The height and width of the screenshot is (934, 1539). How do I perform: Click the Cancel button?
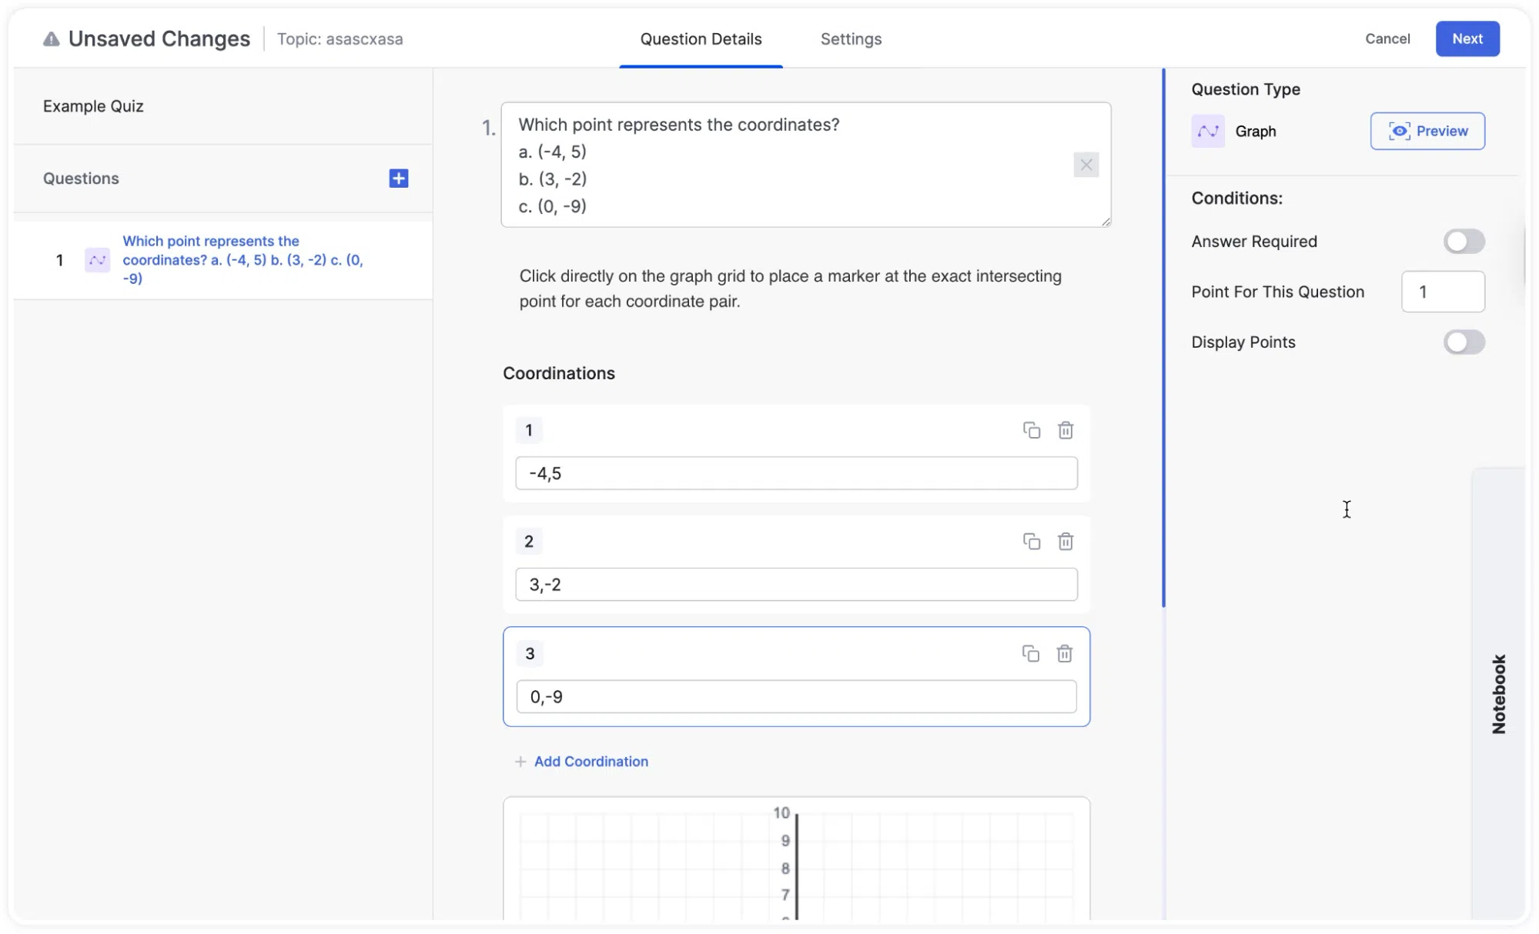tap(1387, 38)
